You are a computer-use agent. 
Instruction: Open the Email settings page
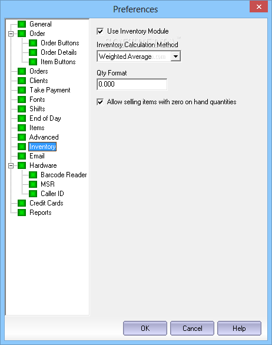point(37,156)
